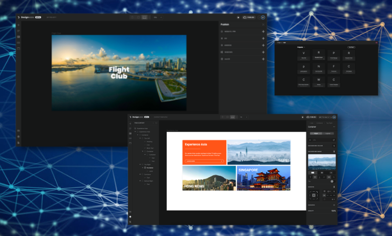Switch to Layout tab in Container panel

click(x=328, y=134)
